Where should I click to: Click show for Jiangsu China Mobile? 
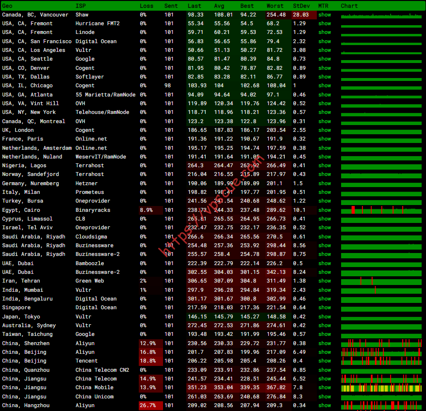(x=325, y=387)
